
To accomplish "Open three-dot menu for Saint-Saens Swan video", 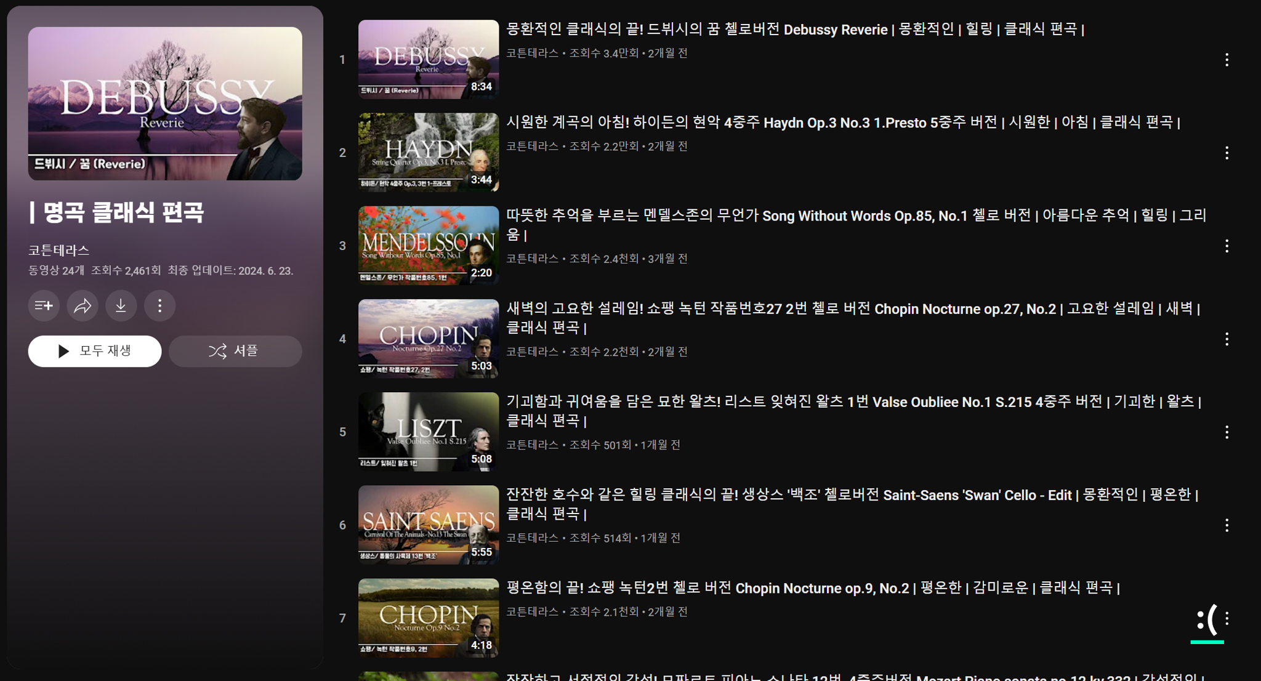I will click(x=1227, y=525).
